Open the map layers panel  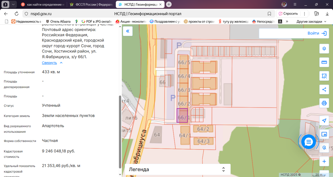[x=324, y=49]
